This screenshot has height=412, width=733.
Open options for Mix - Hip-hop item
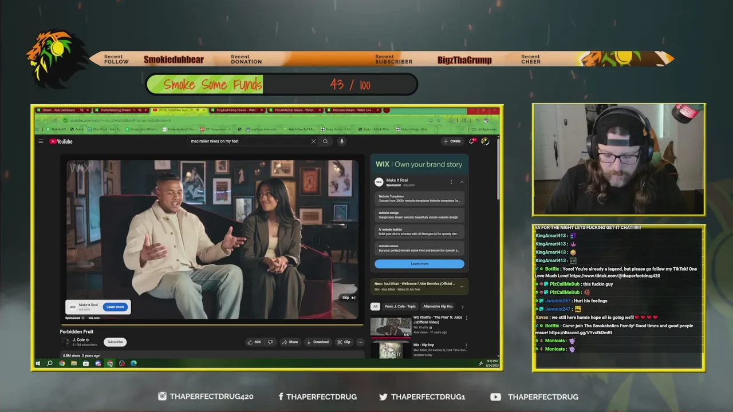(x=466, y=346)
